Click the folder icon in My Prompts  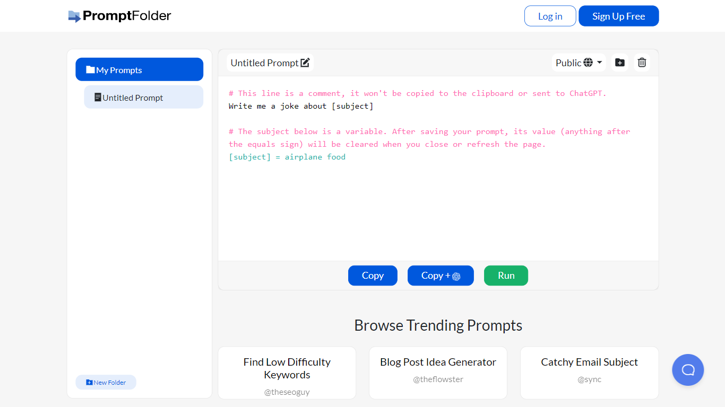click(x=90, y=70)
